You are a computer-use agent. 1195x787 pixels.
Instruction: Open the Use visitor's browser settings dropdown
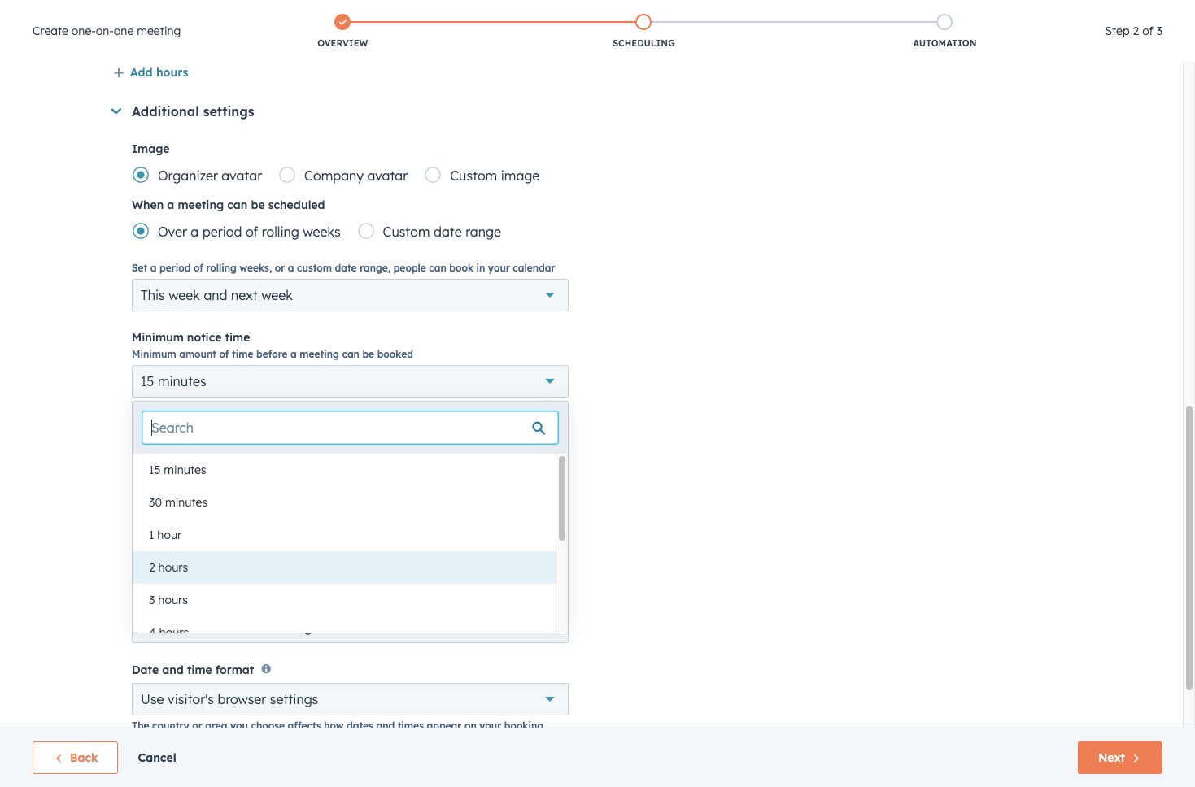pos(350,699)
